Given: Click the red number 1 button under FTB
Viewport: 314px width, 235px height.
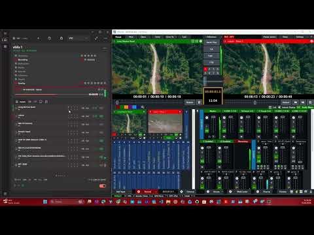Looking at the screenshot, I should (x=205, y=69).
